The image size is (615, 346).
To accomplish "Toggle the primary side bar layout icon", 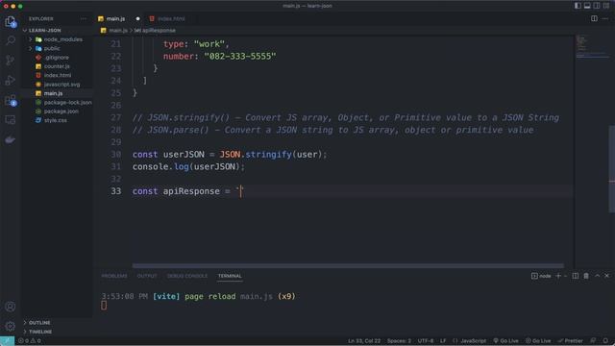I will point(578,6).
